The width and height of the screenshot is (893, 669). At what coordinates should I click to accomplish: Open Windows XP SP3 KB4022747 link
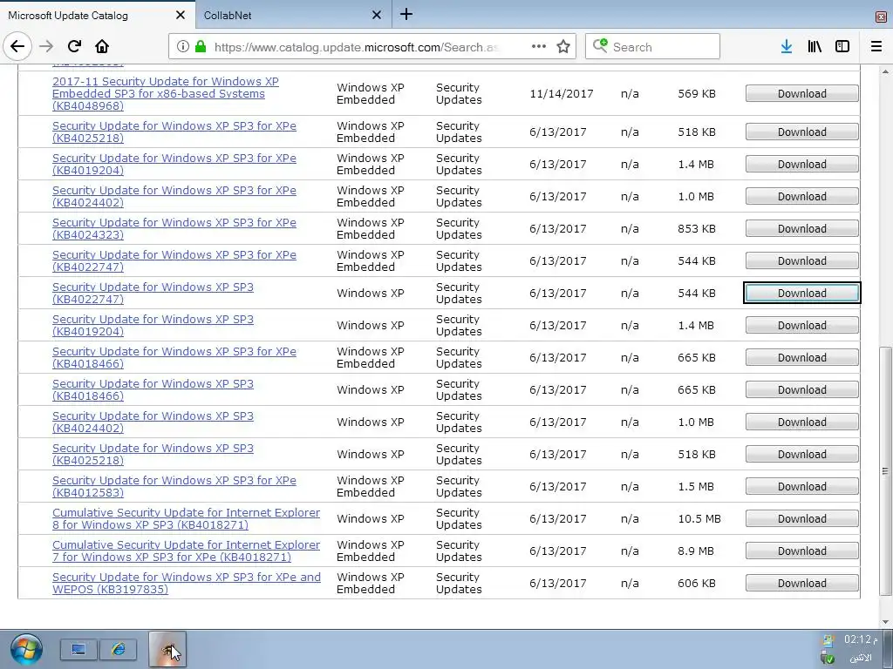153,293
